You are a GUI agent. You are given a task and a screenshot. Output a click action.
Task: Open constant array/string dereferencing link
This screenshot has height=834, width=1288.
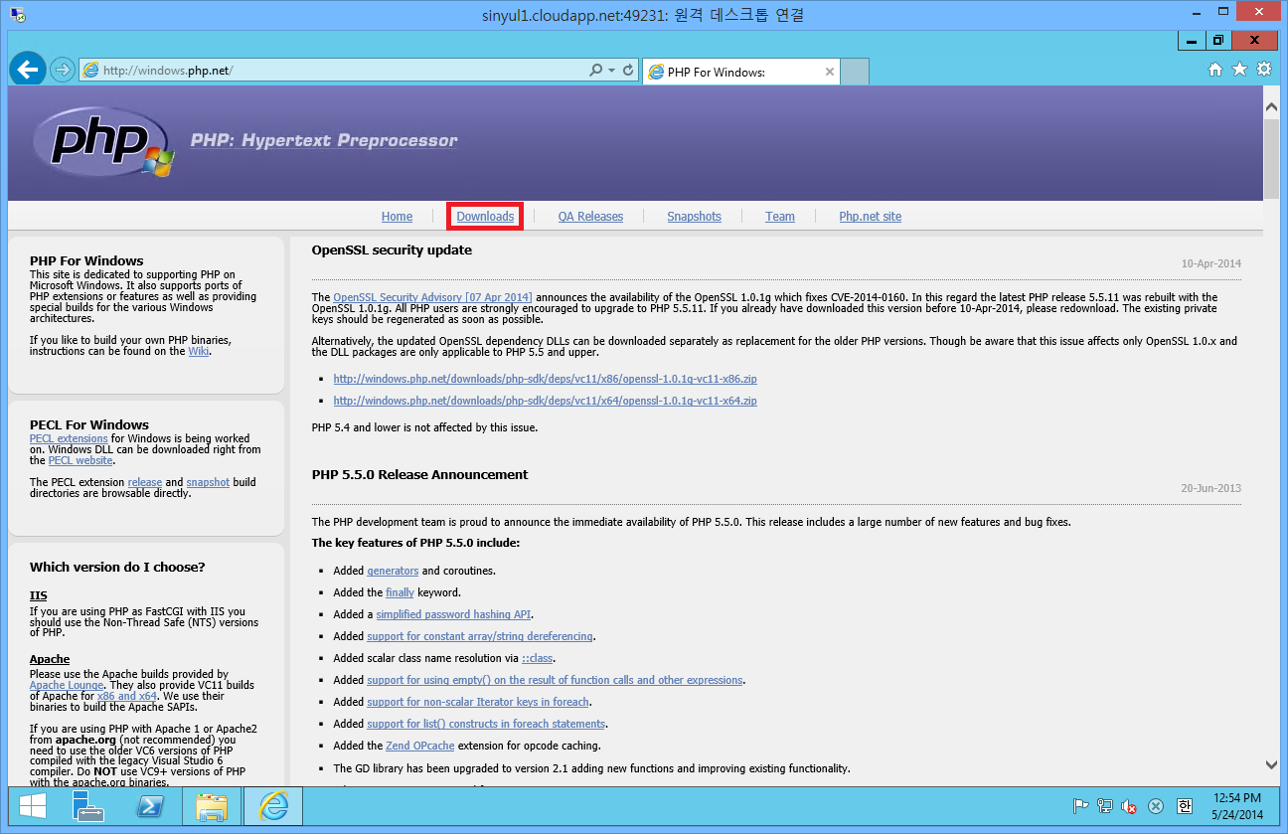(480, 636)
